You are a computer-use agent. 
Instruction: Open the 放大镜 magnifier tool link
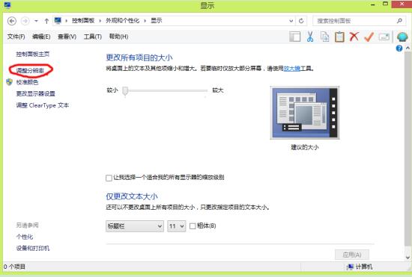pyautogui.click(x=292, y=69)
